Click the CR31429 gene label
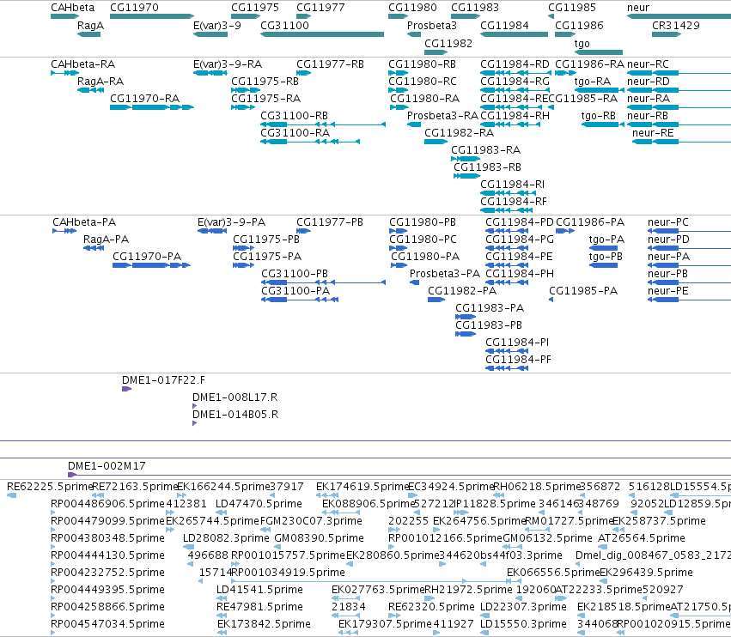This screenshot has width=731, height=637. 676,26
